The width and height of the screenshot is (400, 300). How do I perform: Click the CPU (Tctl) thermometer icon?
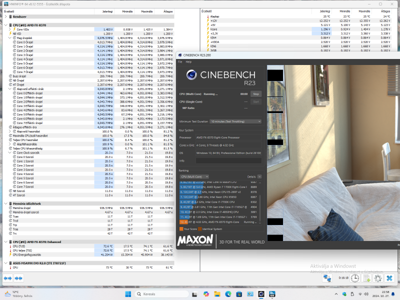tap(10, 246)
